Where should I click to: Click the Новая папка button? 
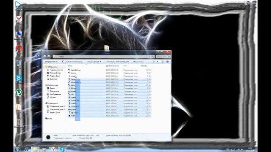pyautogui.click(x=138, y=62)
